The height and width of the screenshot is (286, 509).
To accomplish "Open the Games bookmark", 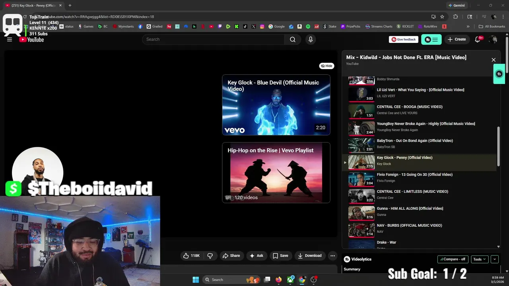I will (86, 27).
